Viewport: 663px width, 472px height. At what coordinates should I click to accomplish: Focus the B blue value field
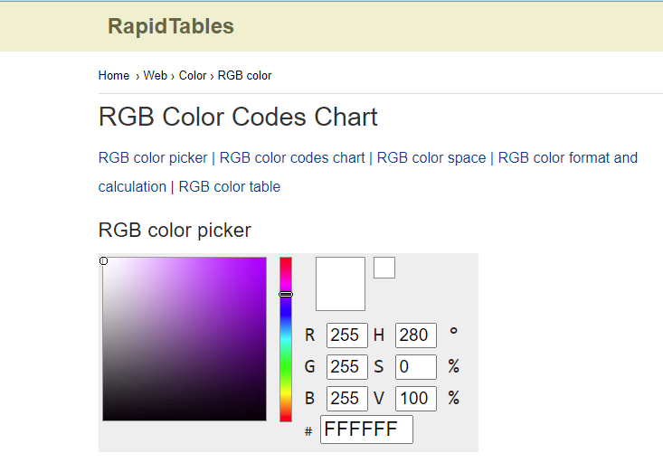pyautogui.click(x=347, y=398)
